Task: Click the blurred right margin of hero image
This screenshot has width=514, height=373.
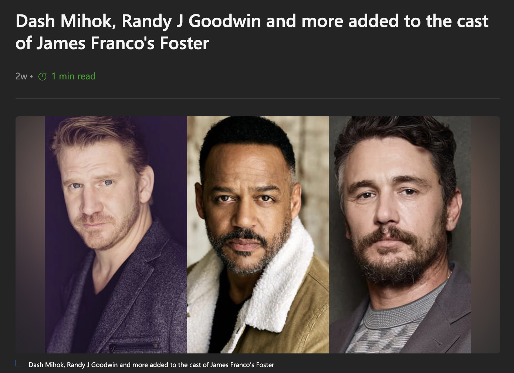Action: [x=486, y=235]
